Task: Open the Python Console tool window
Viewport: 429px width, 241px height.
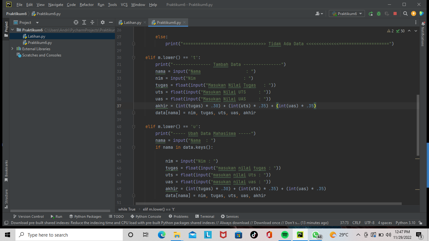Action: click(146, 216)
